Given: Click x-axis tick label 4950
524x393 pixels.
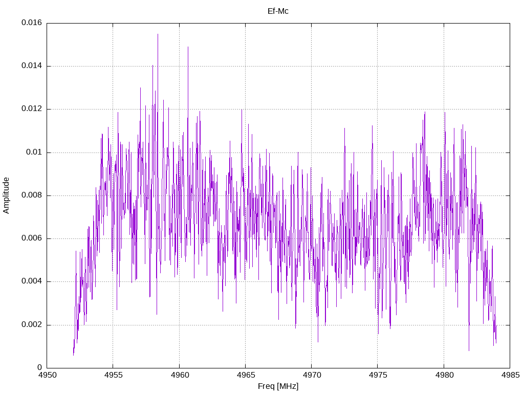Looking at the screenshot, I should click(47, 375).
